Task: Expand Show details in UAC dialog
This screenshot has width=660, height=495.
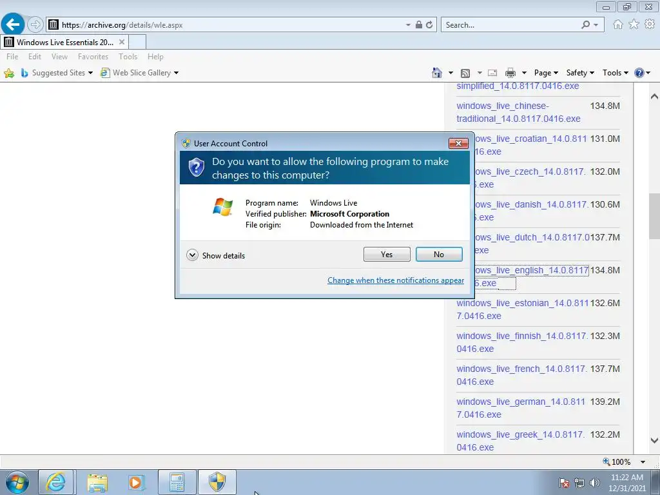Action: tap(215, 255)
